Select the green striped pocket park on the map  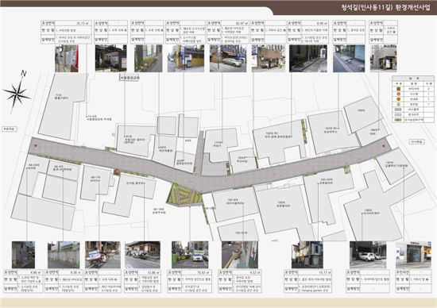click(184, 195)
